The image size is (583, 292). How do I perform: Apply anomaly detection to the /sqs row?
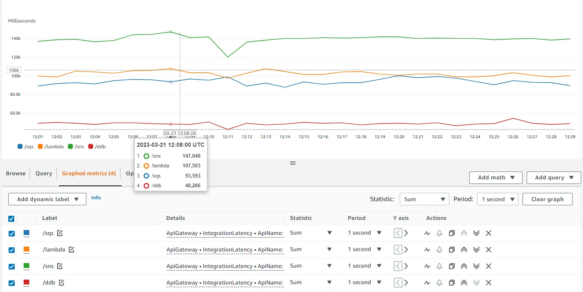point(427,233)
